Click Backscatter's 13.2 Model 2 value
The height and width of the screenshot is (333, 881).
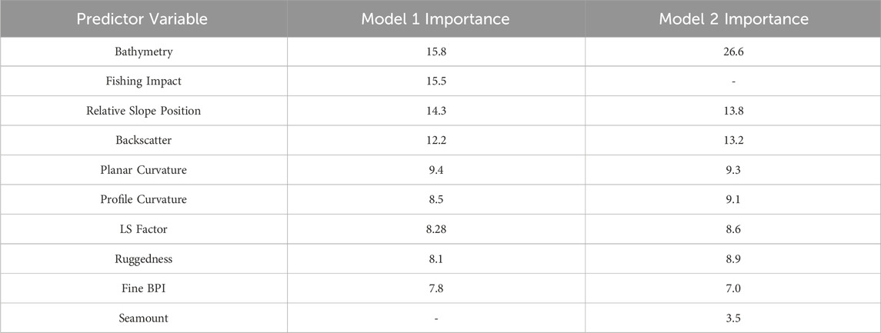(733, 140)
